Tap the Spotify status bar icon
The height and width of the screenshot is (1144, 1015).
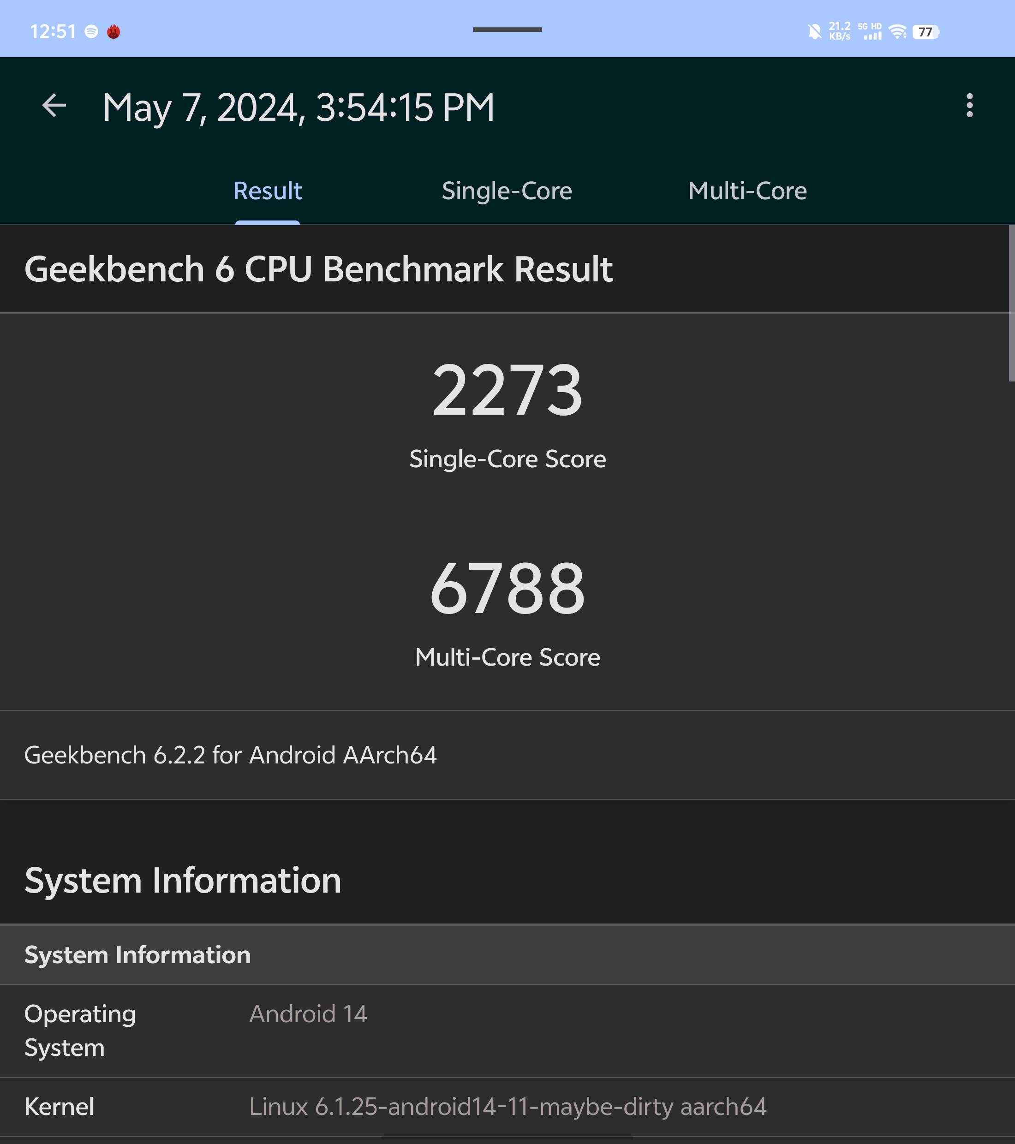[91, 31]
